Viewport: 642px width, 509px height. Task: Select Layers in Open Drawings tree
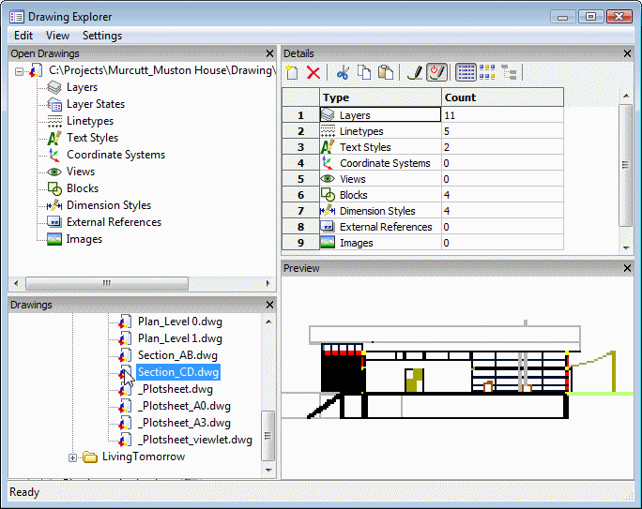(82, 87)
